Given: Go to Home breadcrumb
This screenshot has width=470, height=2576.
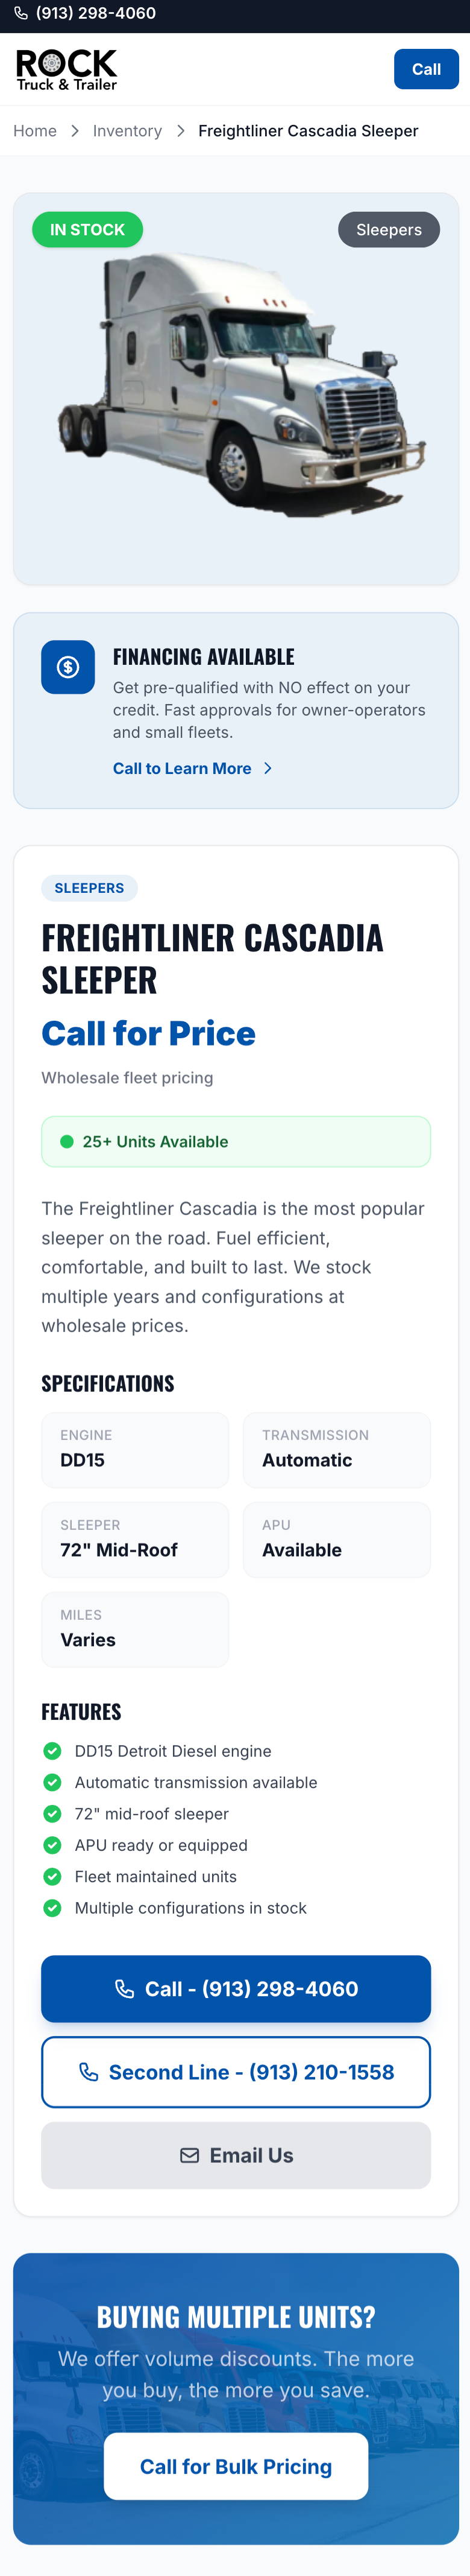Looking at the screenshot, I should 35,131.
